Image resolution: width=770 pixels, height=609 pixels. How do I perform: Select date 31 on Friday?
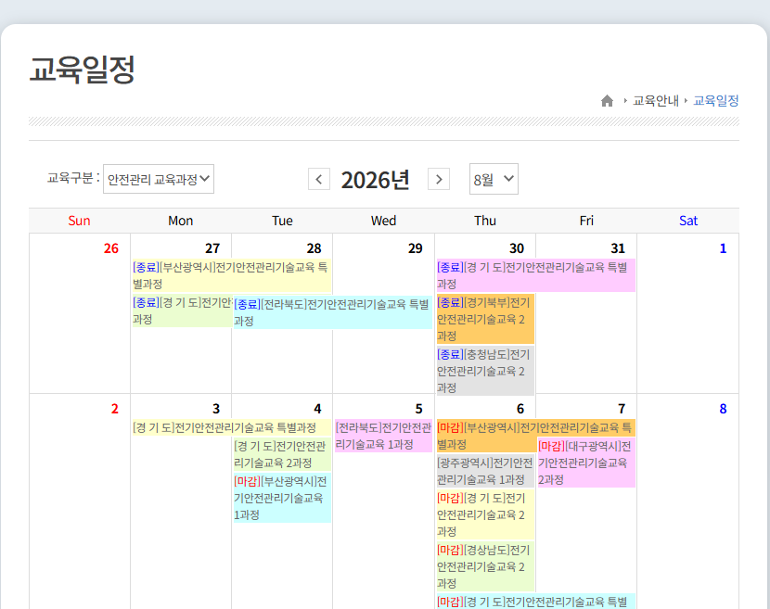tap(618, 248)
